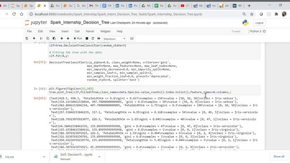The width and height of the screenshot is (290, 163).
Task: Close the active Jupyter notebook tab
Action: (x=45, y=6)
